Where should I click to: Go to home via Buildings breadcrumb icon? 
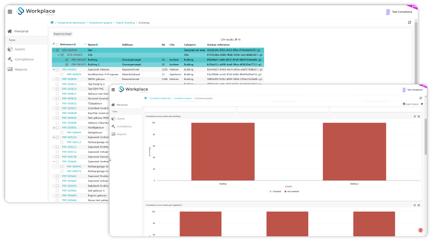52,22
